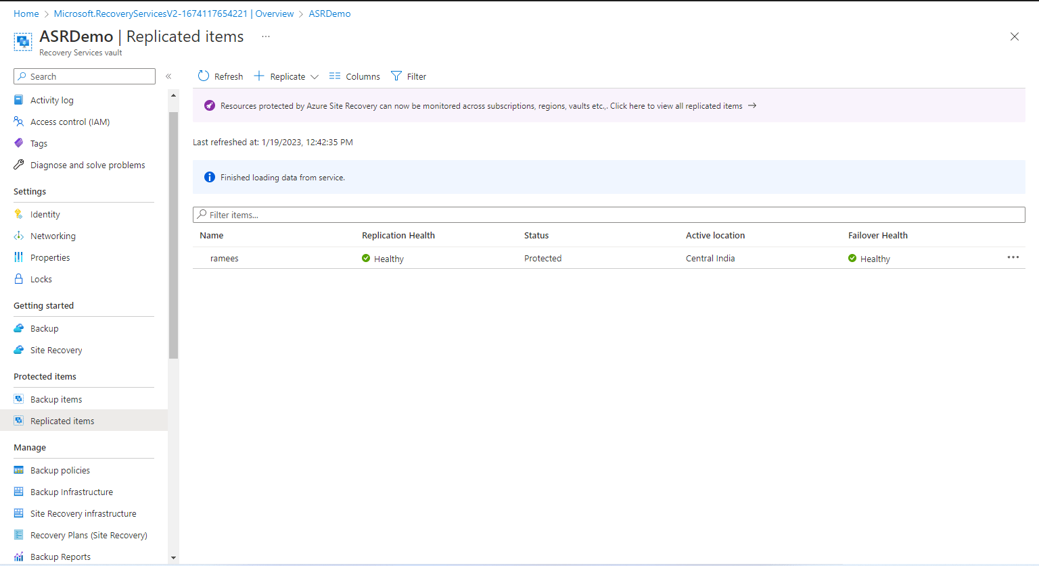The width and height of the screenshot is (1039, 566).
Task: Click the Diagnose and solve problems wrench icon
Action: (x=19, y=165)
